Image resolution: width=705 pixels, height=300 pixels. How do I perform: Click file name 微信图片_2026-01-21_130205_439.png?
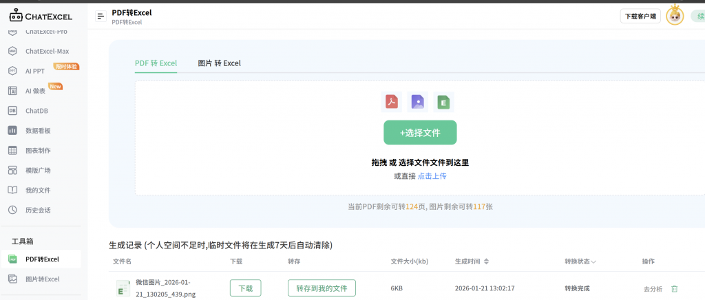(x=166, y=288)
